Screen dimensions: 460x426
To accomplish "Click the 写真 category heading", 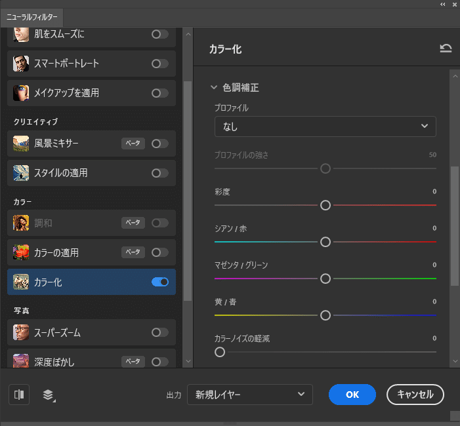I will pos(22,311).
